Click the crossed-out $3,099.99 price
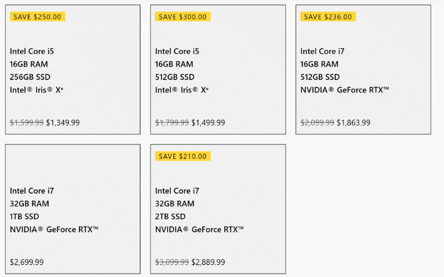Viewport: 444px width, 277px height. click(x=172, y=262)
